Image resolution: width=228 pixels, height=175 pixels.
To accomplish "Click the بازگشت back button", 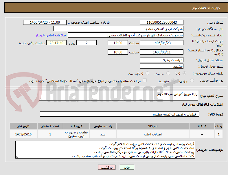I will [x=107, y=167].
